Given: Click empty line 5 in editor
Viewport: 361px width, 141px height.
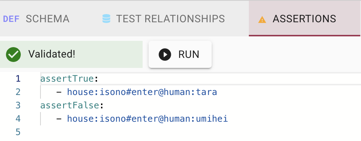Looking at the screenshot, I should 200,132.
